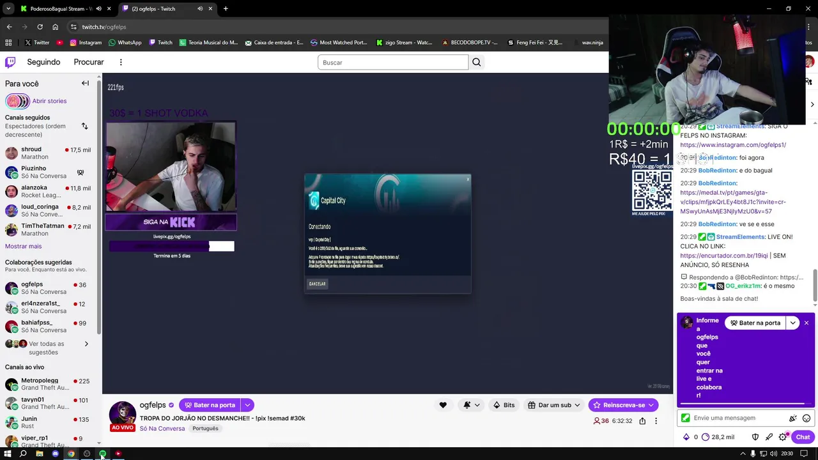The image size is (818, 460).
Task: Click the follow heart icon
Action: [443, 405]
